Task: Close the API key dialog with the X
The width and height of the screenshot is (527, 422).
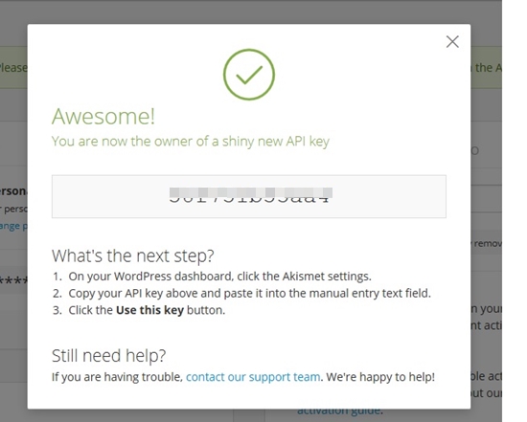Action: click(452, 42)
